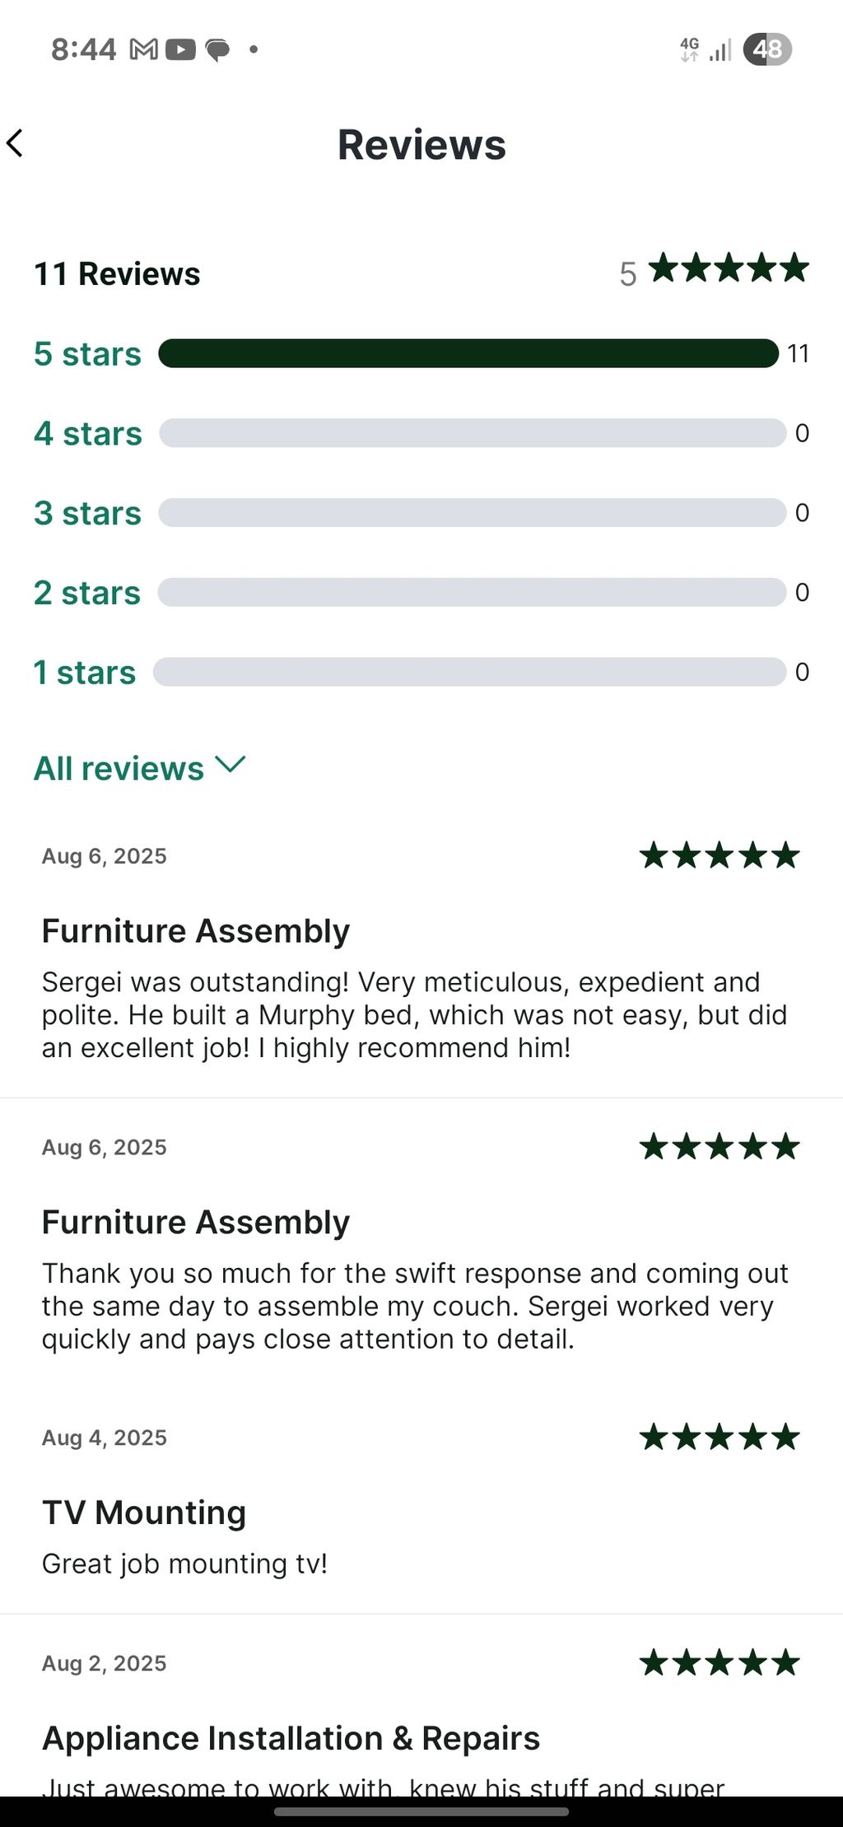Select the 3 stars filter label
The height and width of the screenshot is (1827, 843).
click(x=87, y=513)
